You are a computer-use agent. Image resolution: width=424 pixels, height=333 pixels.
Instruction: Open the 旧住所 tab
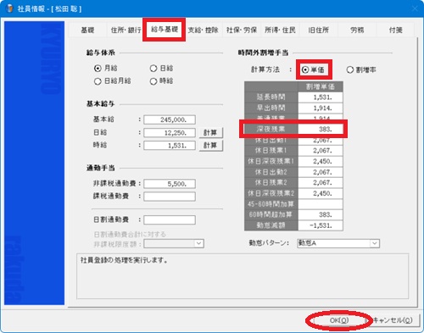pyautogui.click(x=318, y=30)
